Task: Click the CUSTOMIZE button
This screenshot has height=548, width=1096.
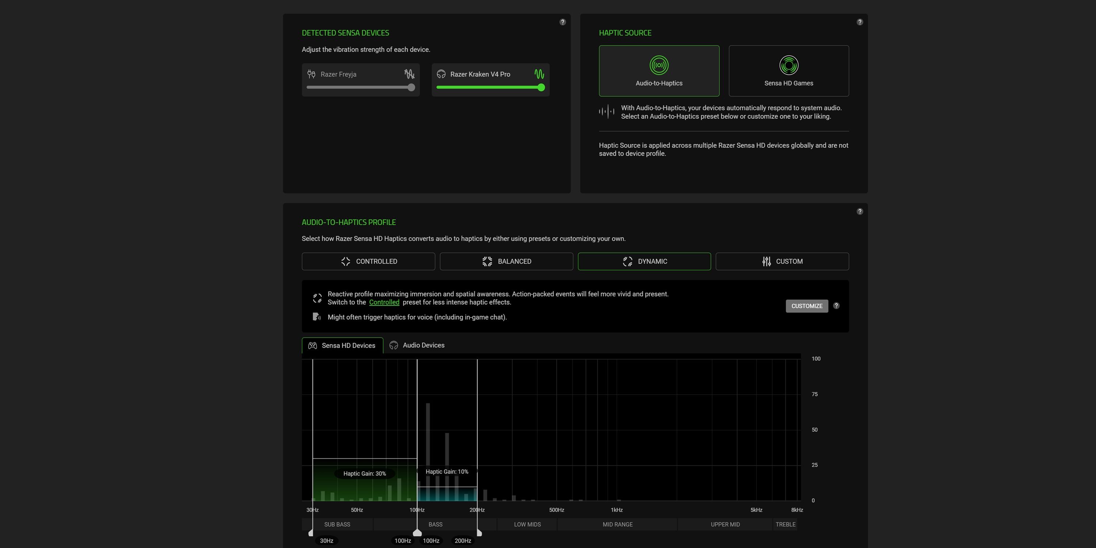Action: [x=807, y=306]
